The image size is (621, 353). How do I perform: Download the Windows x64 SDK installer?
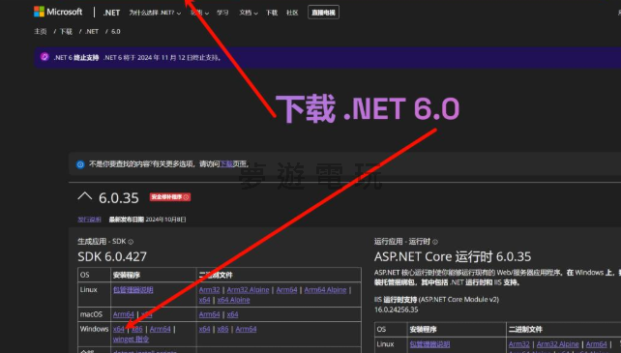[x=118, y=329]
